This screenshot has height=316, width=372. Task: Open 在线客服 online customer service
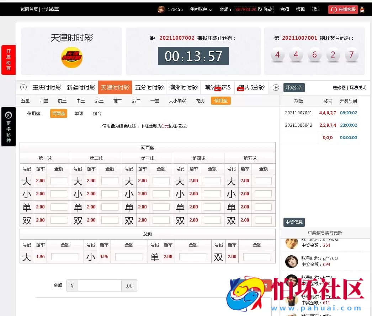(x=342, y=10)
